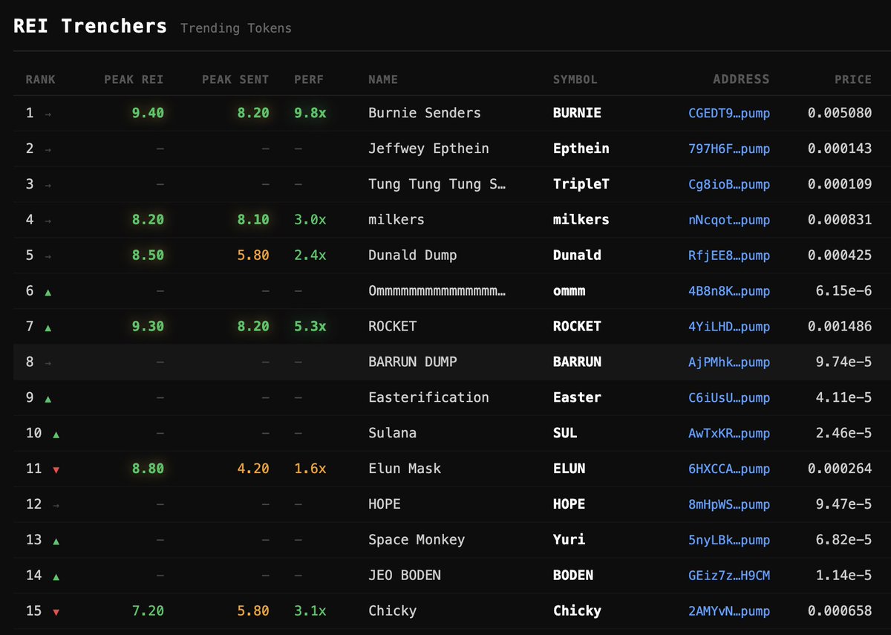Click the 9.8x performance value
This screenshot has height=635, width=891.
pyautogui.click(x=310, y=113)
